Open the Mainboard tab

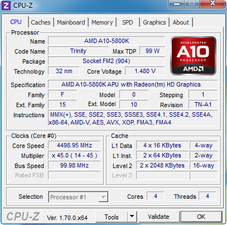pyautogui.click(x=71, y=22)
